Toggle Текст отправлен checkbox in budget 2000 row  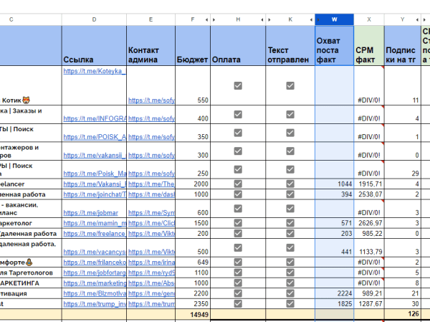pyautogui.click(x=290, y=184)
